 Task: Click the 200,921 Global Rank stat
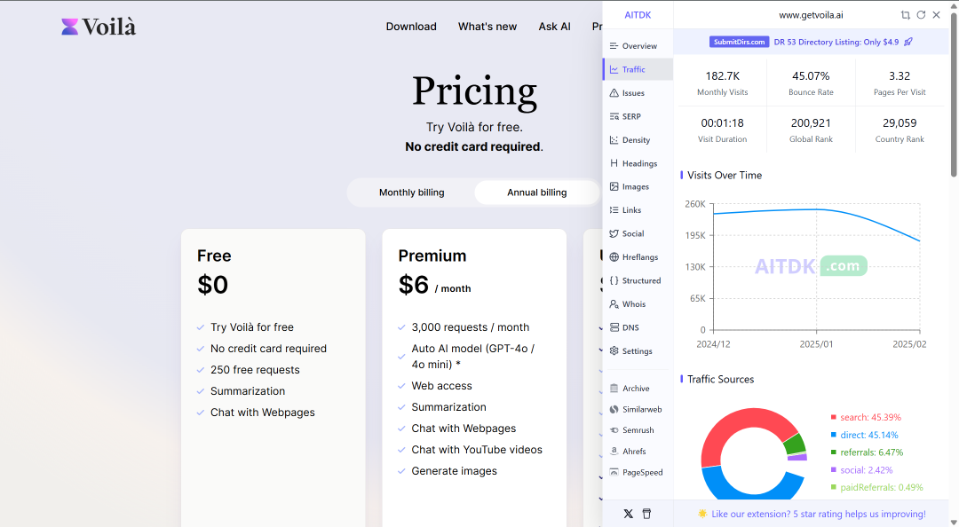tap(811, 130)
